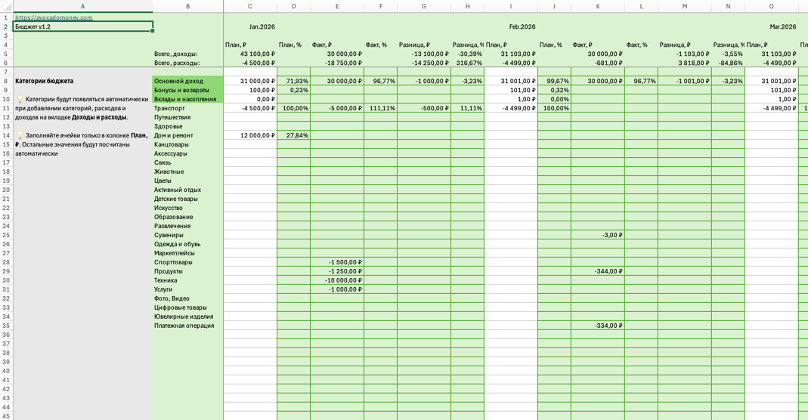Click the 'Feb.2026' month heading cell
Image resolution: width=808 pixels, height=420 pixels.
522,26
